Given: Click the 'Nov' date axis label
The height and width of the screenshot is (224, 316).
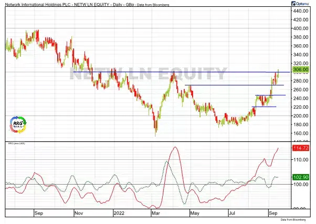Looking at the screenshot, I should [x=79, y=213].
